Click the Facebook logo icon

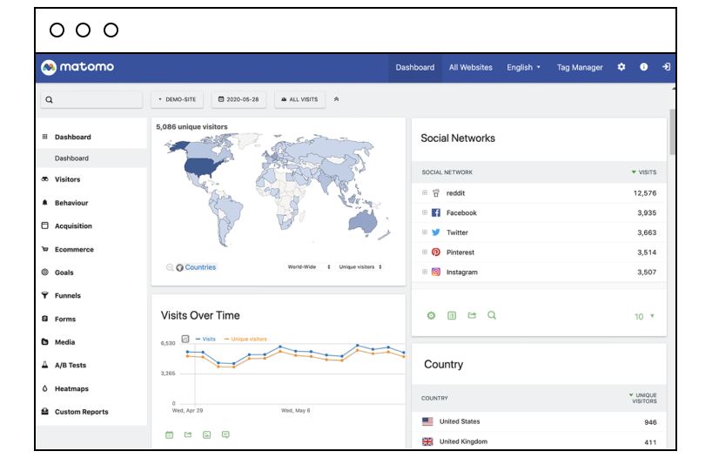(436, 212)
